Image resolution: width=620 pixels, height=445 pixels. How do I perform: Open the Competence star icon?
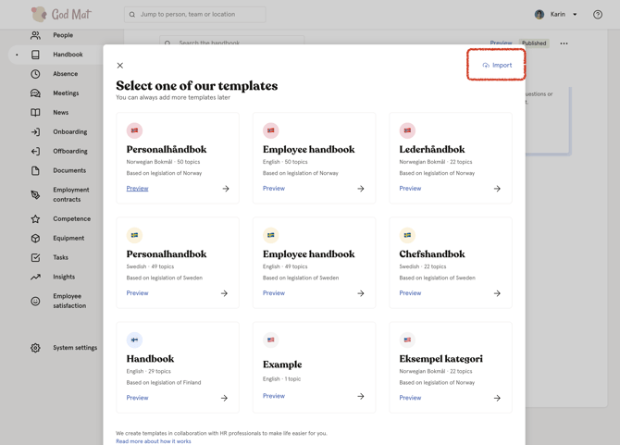(35, 219)
